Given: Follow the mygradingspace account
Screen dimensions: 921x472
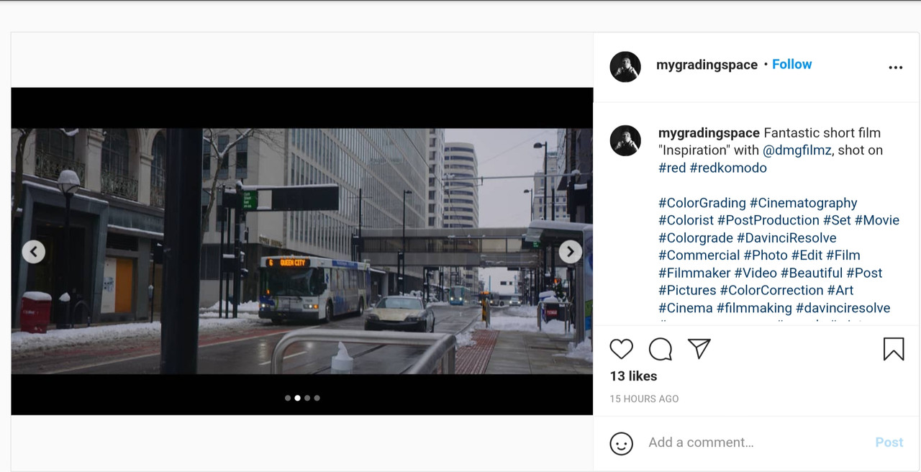Looking at the screenshot, I should (791, 64).
